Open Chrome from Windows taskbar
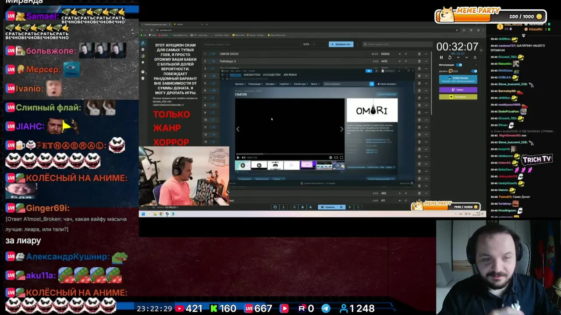 [x=161, y=214]
